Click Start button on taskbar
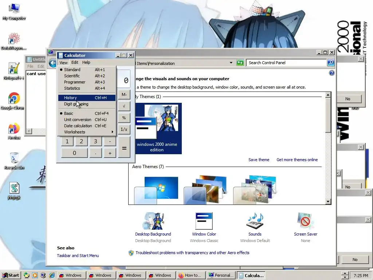Screen dimensions: 373x280 click(11, 276)
